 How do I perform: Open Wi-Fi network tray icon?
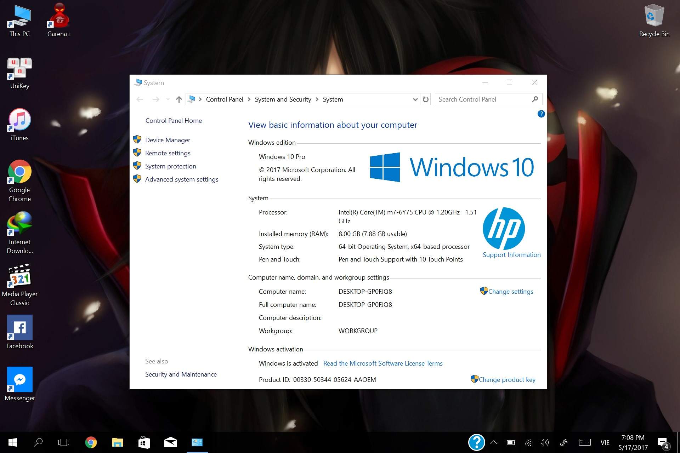(x=528, y=442)
